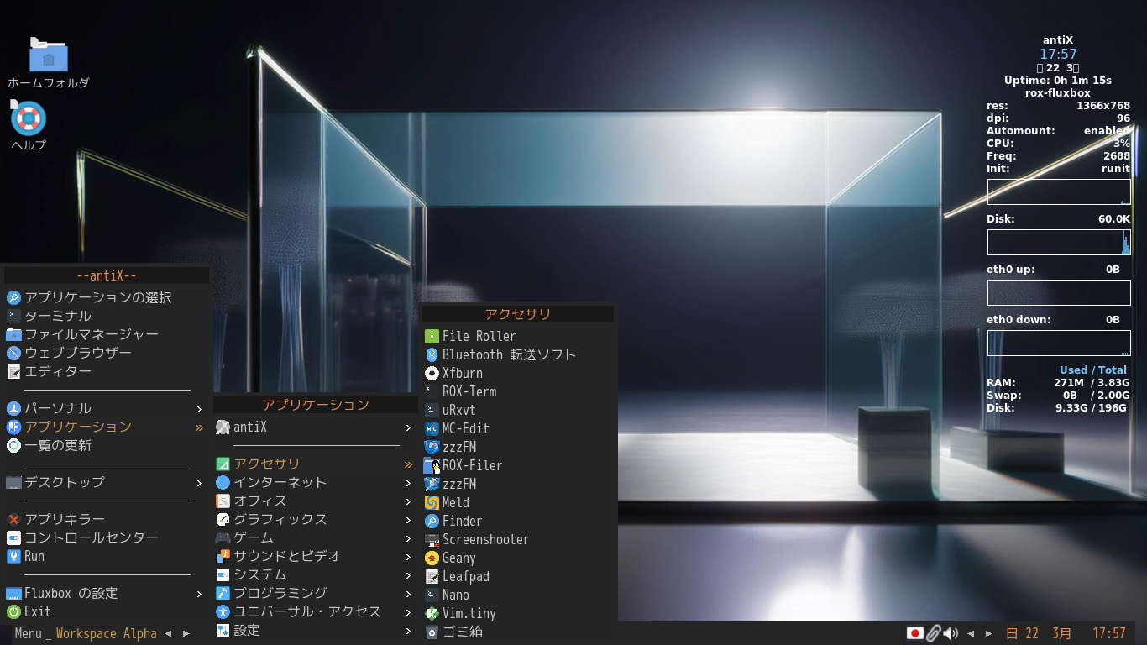This screenshot has height=645, width=1147.
Task: Click the Geany icon
Action: click(x=432, y=558)
